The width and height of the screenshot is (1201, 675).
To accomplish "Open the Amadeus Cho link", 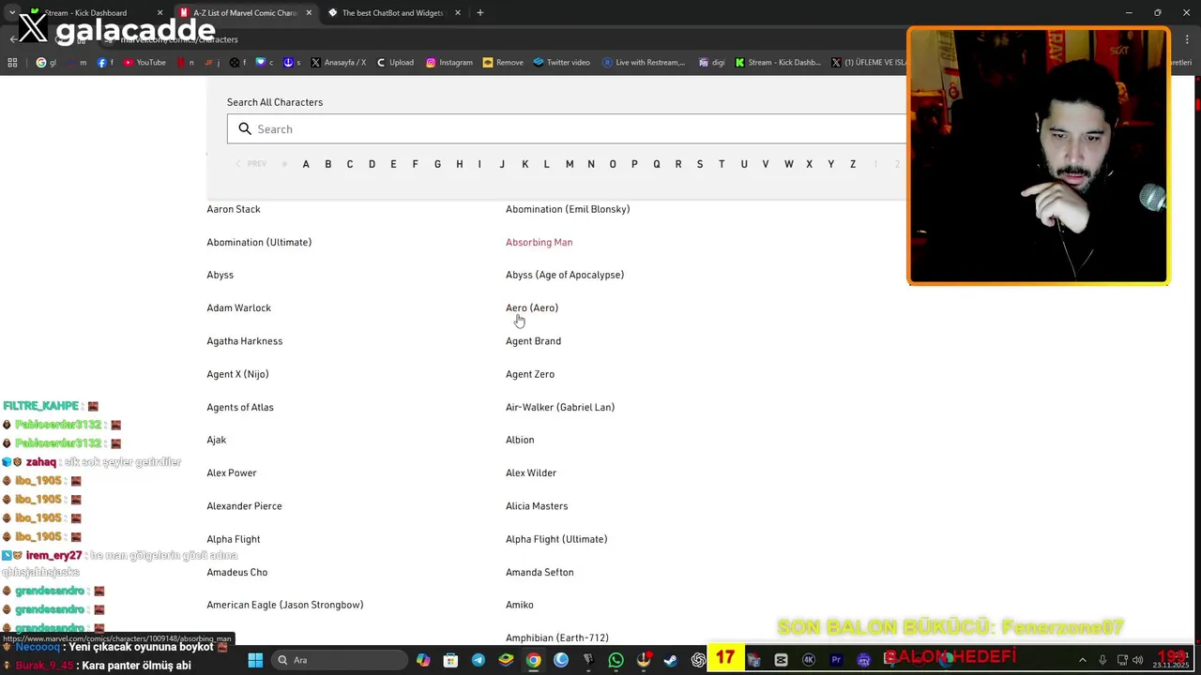I will click(236, 572).
